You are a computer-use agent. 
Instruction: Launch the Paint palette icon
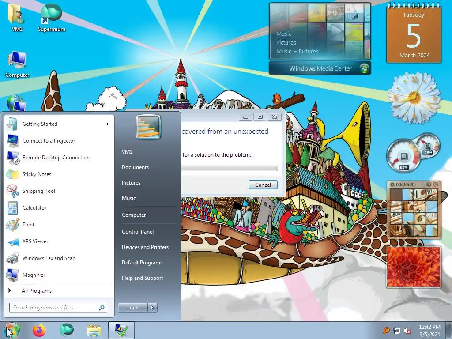(x=12, y=225)
